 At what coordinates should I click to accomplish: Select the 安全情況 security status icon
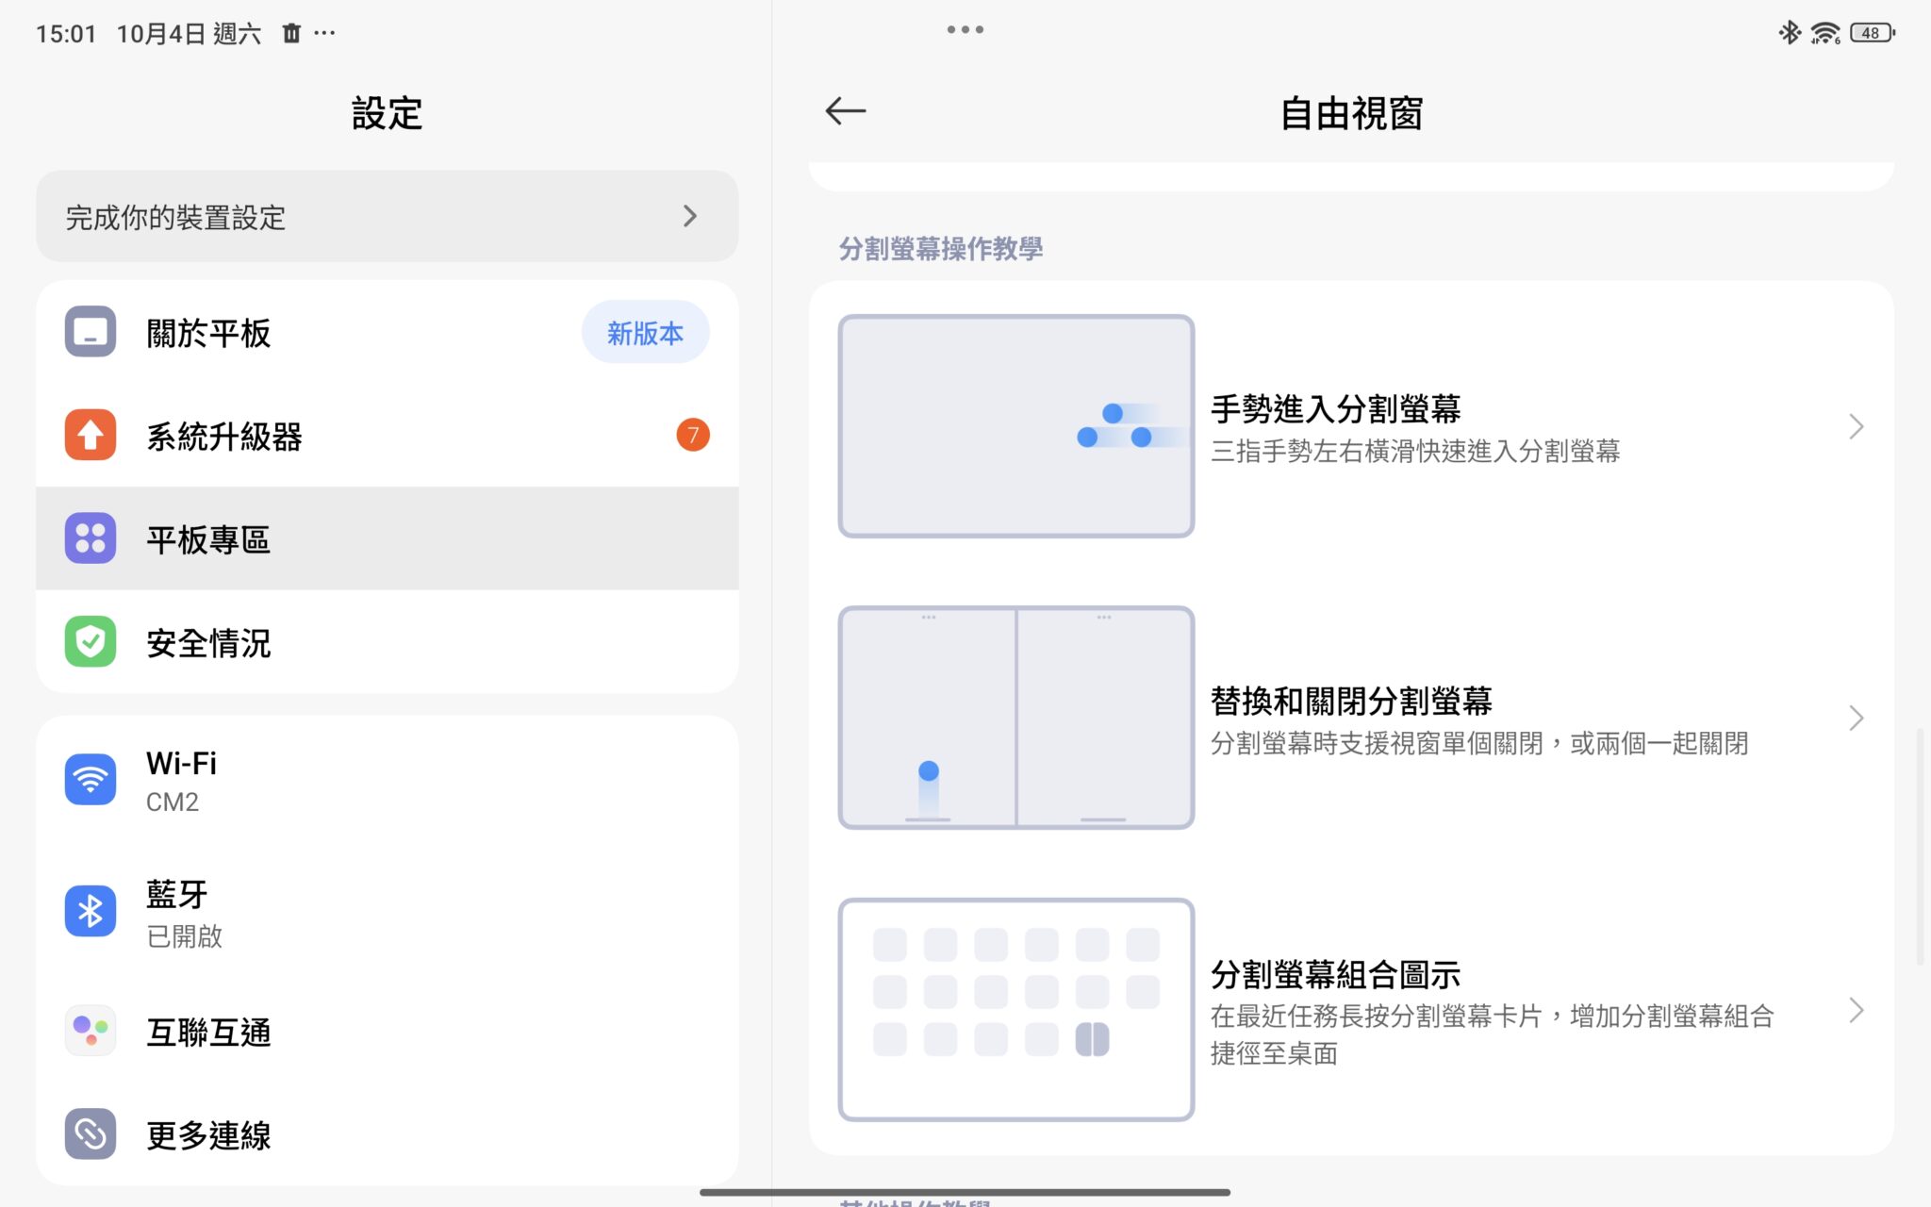91,642
